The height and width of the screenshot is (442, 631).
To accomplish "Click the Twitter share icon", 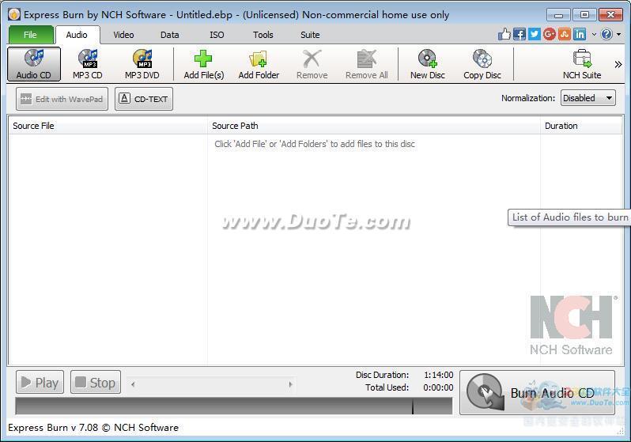I will [535, 34].
